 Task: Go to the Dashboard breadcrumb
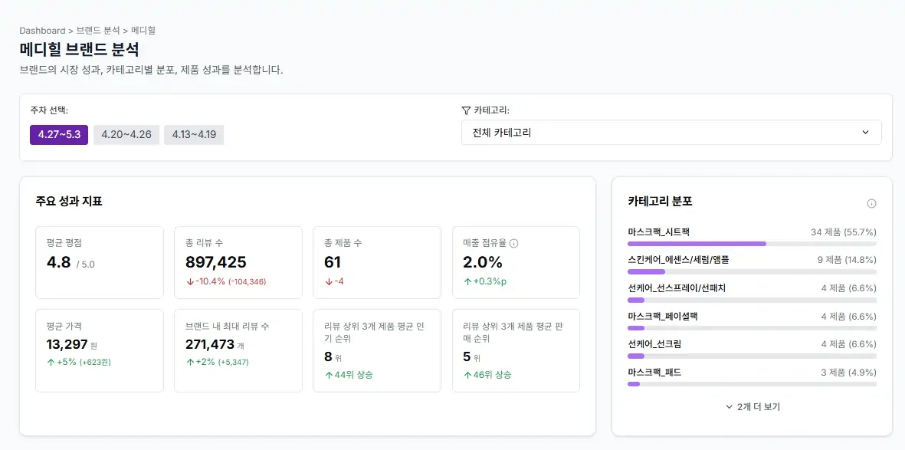pyautogui.click(x=42, y=30)
